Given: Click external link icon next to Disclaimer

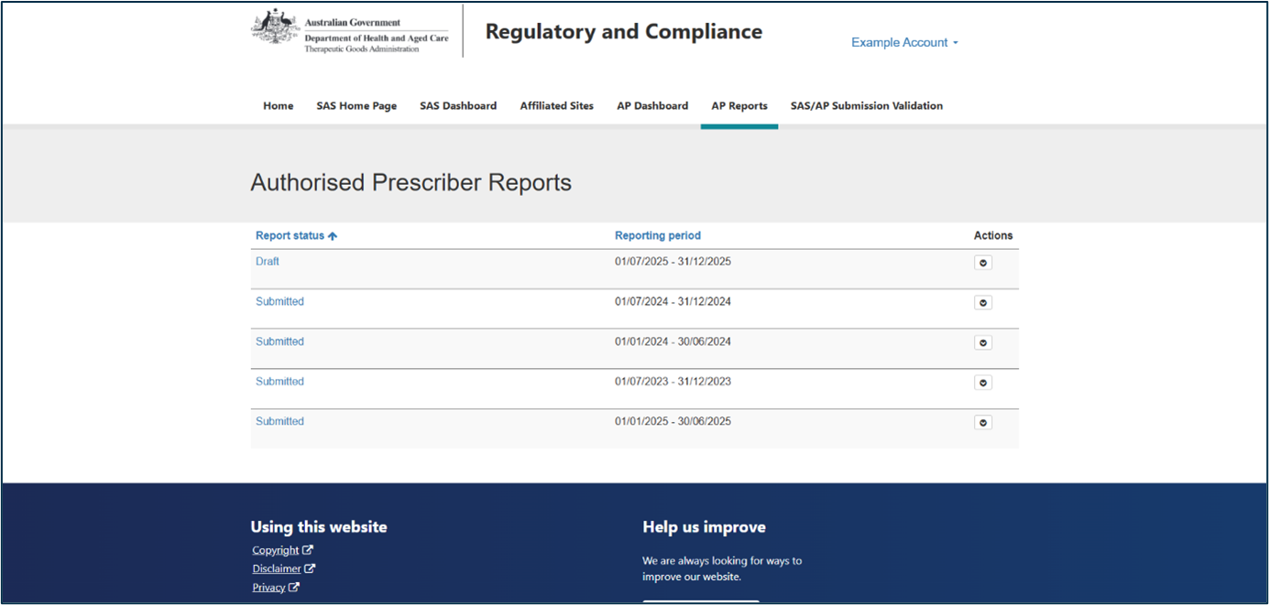Looking at the screenshot, I should (310, 568).
